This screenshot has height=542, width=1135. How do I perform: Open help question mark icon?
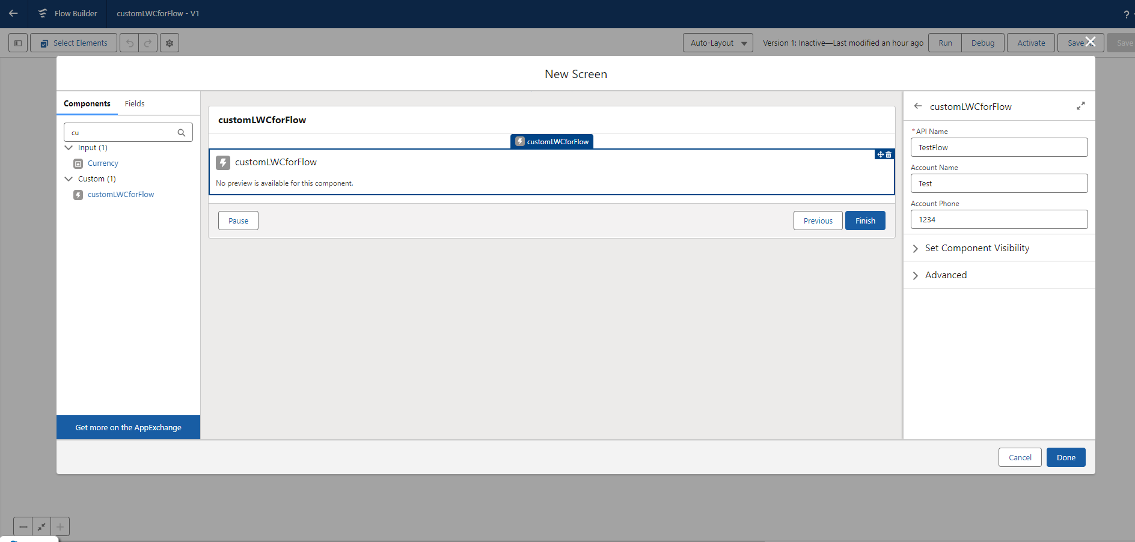coord(1126,14)
